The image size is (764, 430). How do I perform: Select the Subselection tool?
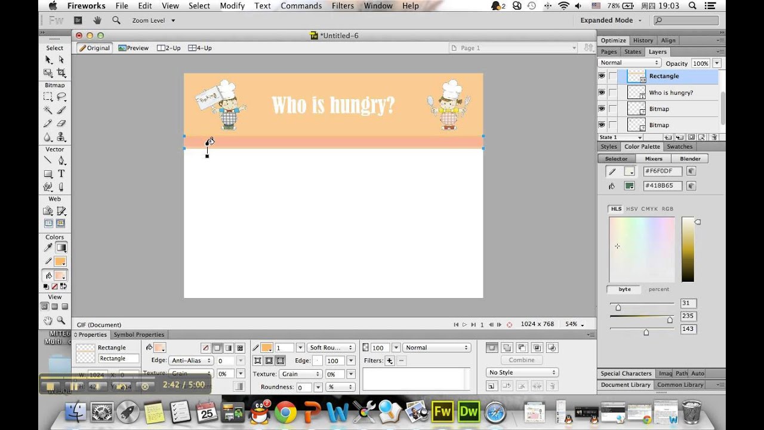[x=61, y=60]
